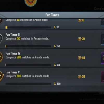The height and width of the screenshot is (104, 104).
Task: Click the Fun Times V winged medal badge
Action: click(x=2, y=76)
